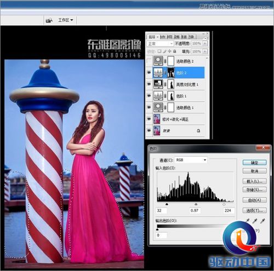Click 确定 in the levels dialog
The image size is (274, 271).
point(254,163)
